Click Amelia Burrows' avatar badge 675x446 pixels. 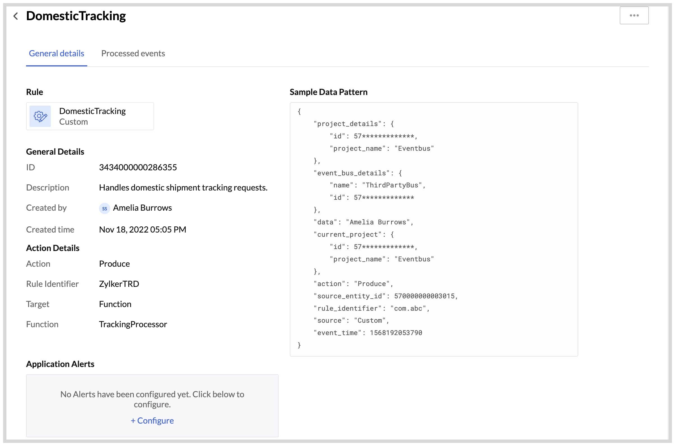pyautogui.click(x=105, y=208)
